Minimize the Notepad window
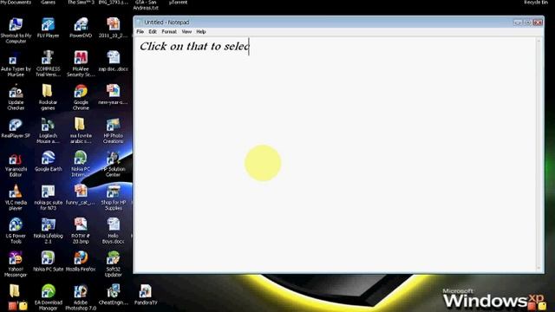 point(518,23)
